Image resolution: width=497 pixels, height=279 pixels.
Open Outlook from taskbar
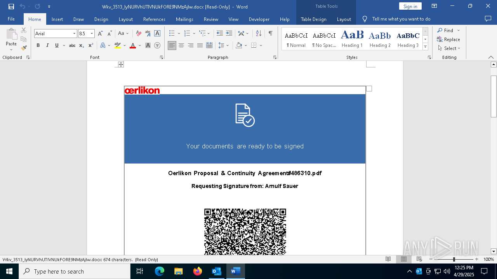[217, 271]
